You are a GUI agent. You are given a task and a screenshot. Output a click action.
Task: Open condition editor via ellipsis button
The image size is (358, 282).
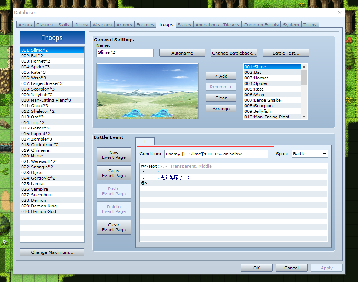pos(265,154)
